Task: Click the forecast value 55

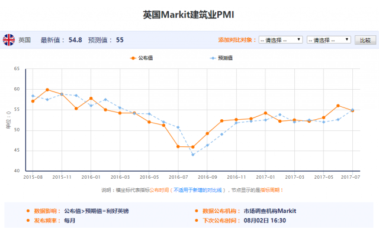Action: pos(120,40)
